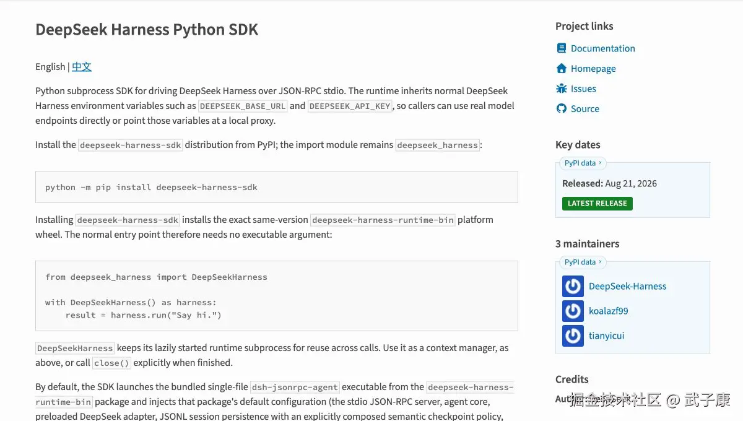Click the DeepSeek-Harness maintainer avatar
Screen dimensions: 743x421
click(x=573, y=286)
